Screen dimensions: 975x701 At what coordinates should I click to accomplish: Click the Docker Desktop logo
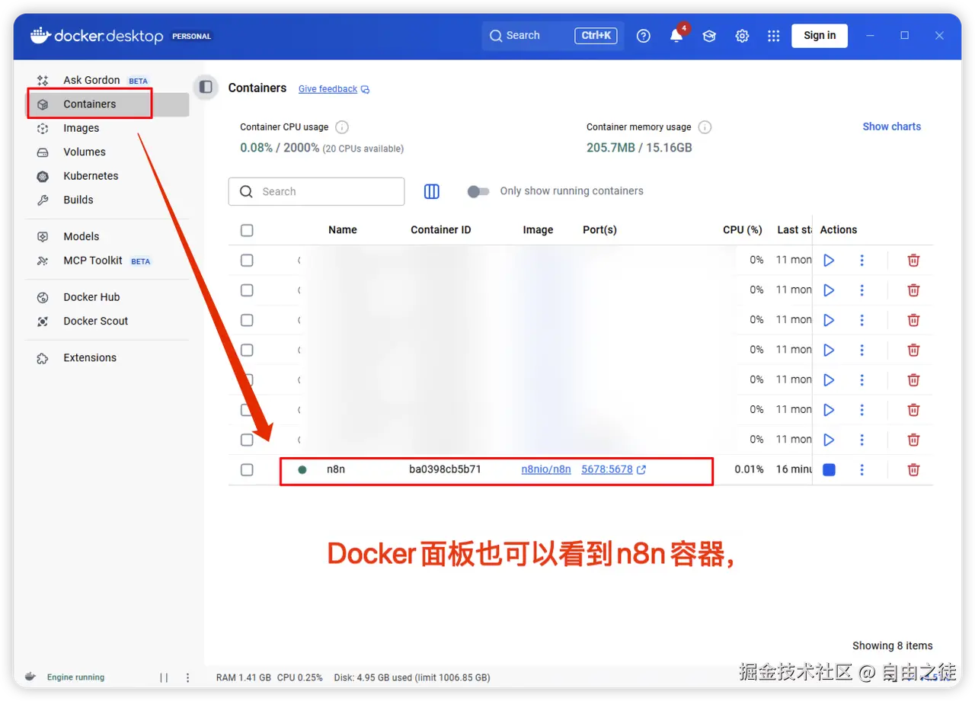click(97, 36)
